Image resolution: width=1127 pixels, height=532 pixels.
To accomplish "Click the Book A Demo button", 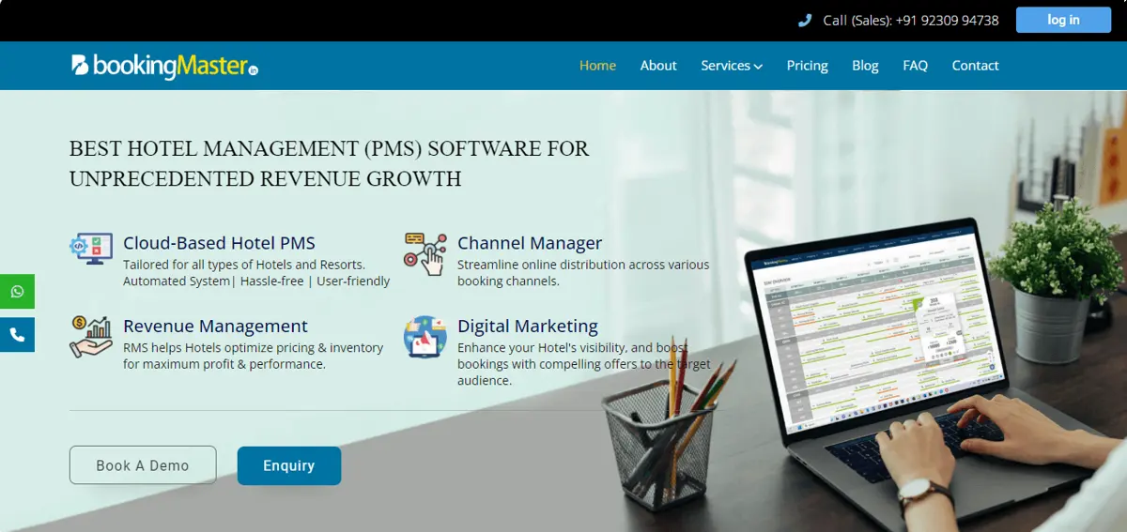I will pyautogui.click(x=143, y=465).
